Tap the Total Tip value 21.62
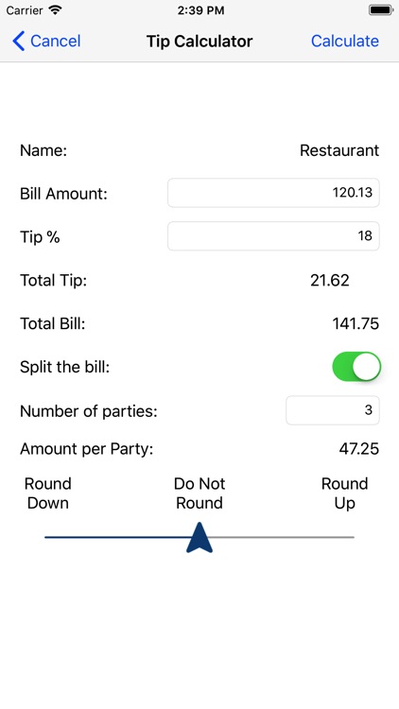 tap(330, 281)
